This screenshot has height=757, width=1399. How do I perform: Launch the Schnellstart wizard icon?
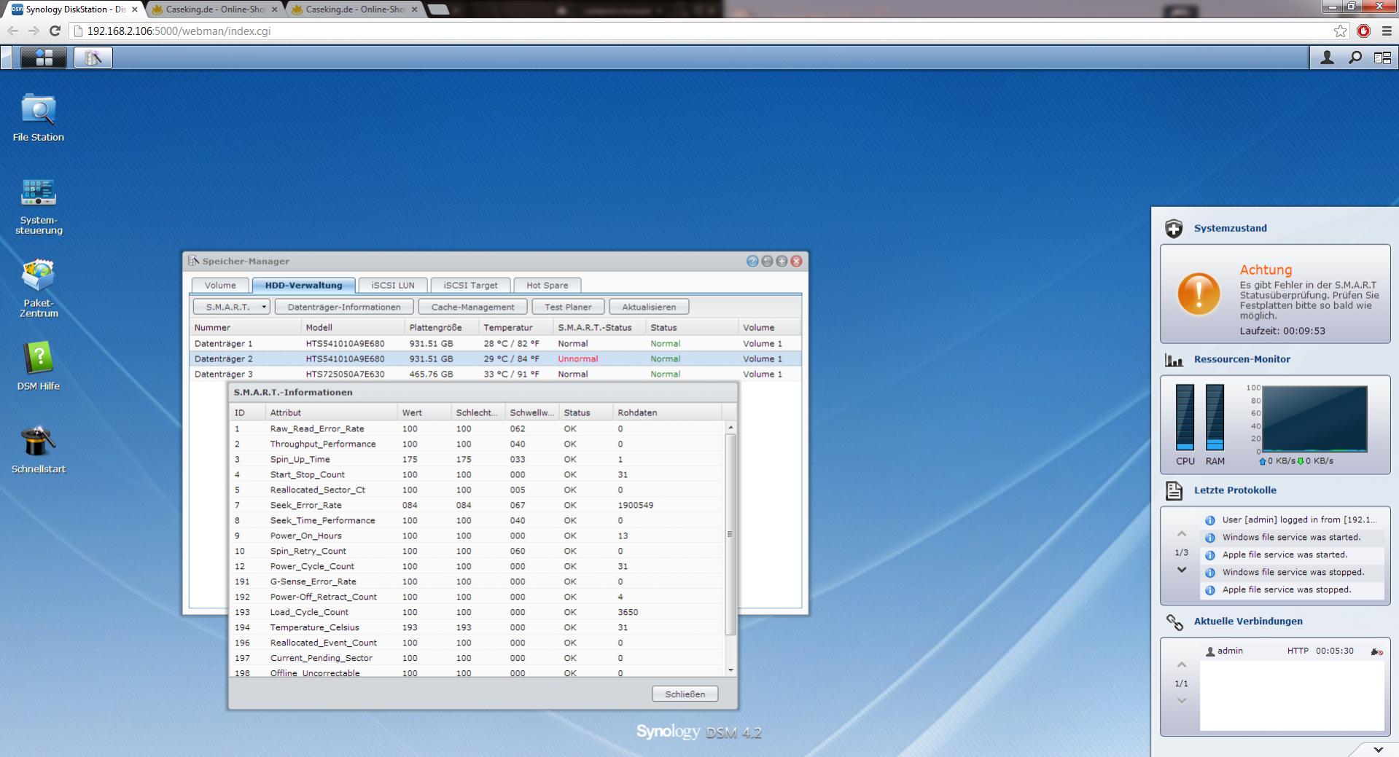39,450
